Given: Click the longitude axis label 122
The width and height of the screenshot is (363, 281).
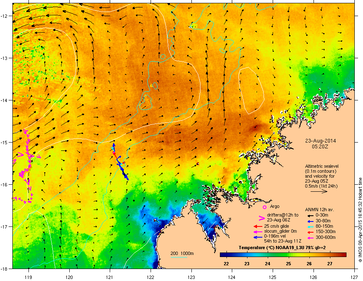Looking at the screenshot, I should tap(151, 277).
